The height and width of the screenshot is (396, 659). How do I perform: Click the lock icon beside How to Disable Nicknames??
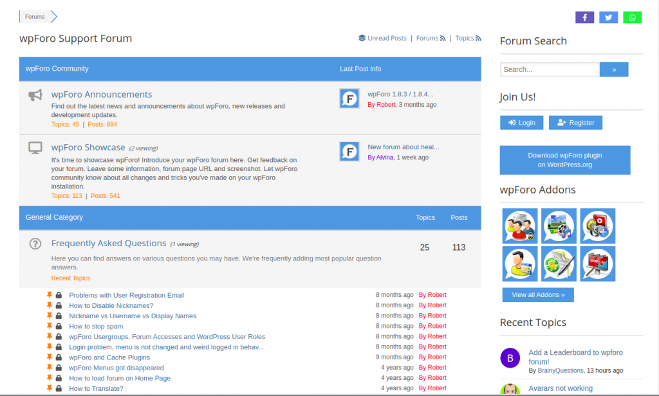59,305
